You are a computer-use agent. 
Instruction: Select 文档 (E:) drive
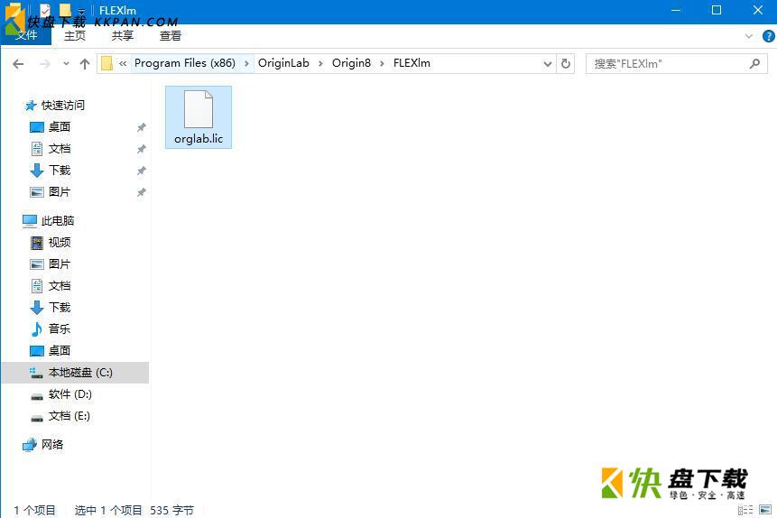click(x=69, y=416)
